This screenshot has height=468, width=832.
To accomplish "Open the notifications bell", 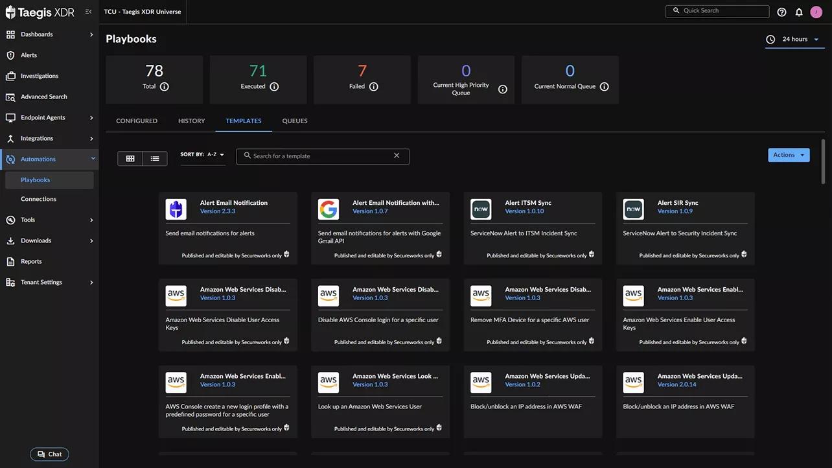I will [x=799, y=12].
